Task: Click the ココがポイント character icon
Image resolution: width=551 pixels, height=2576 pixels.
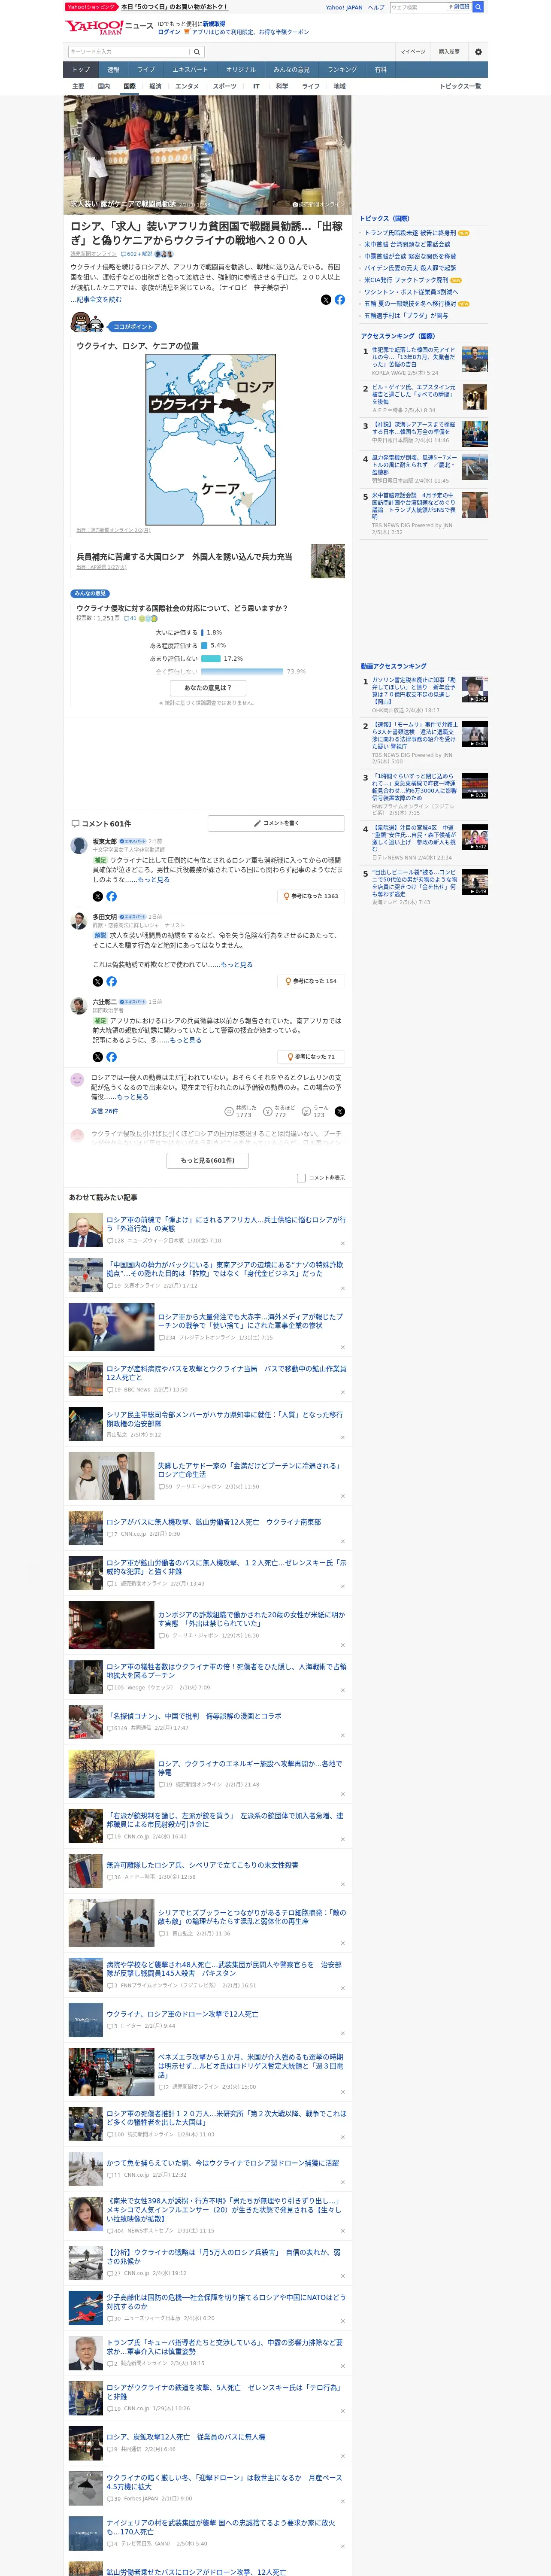Action: (x=88, y=323)
